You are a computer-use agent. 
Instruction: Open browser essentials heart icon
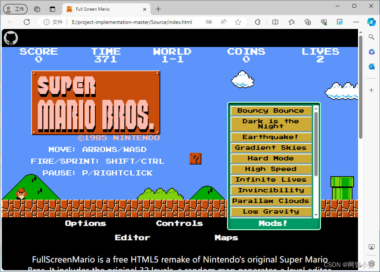click(x=324, y=22)
